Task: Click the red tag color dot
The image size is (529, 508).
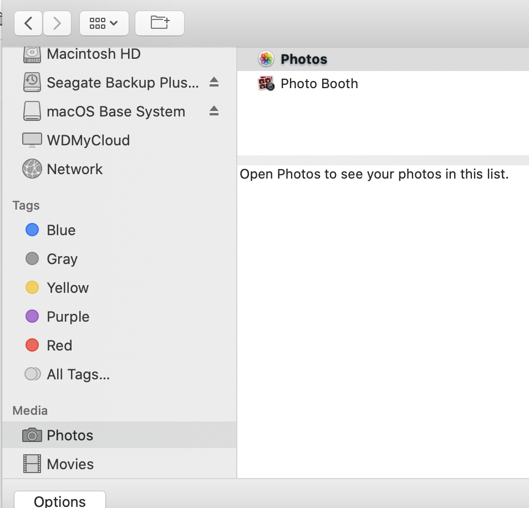Action: [x=32, y=345]
